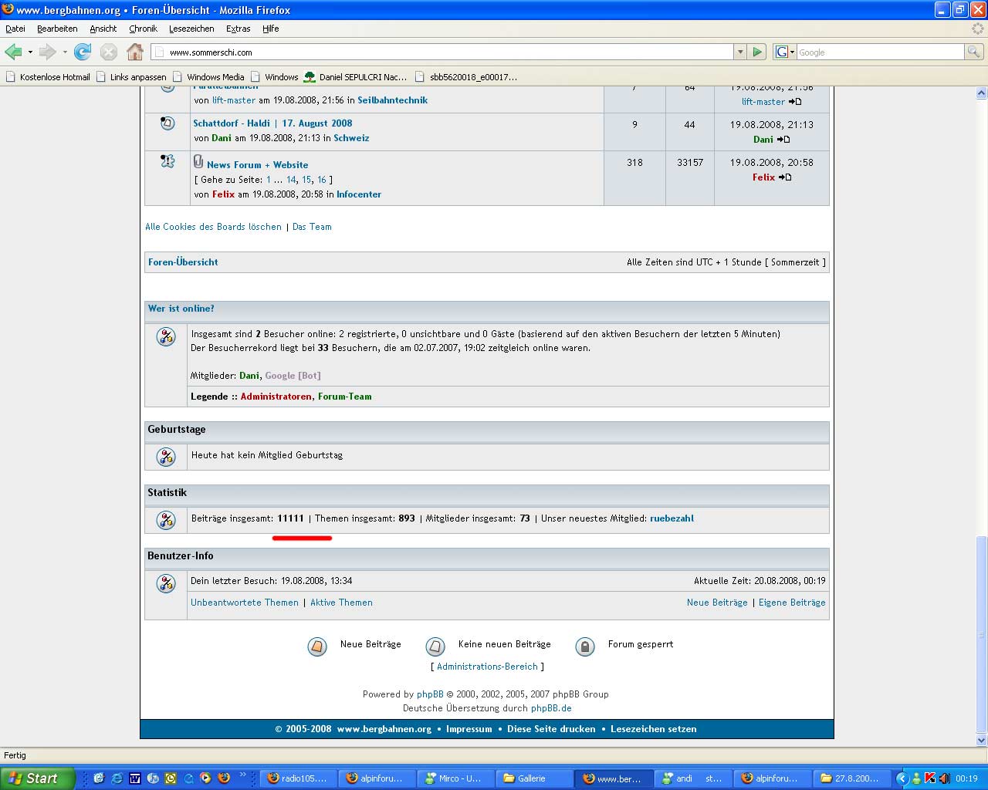Follow the Administrations-Bereich link
Screen dimensions: 988x790
pyautogui.click(x=487, y=667)
